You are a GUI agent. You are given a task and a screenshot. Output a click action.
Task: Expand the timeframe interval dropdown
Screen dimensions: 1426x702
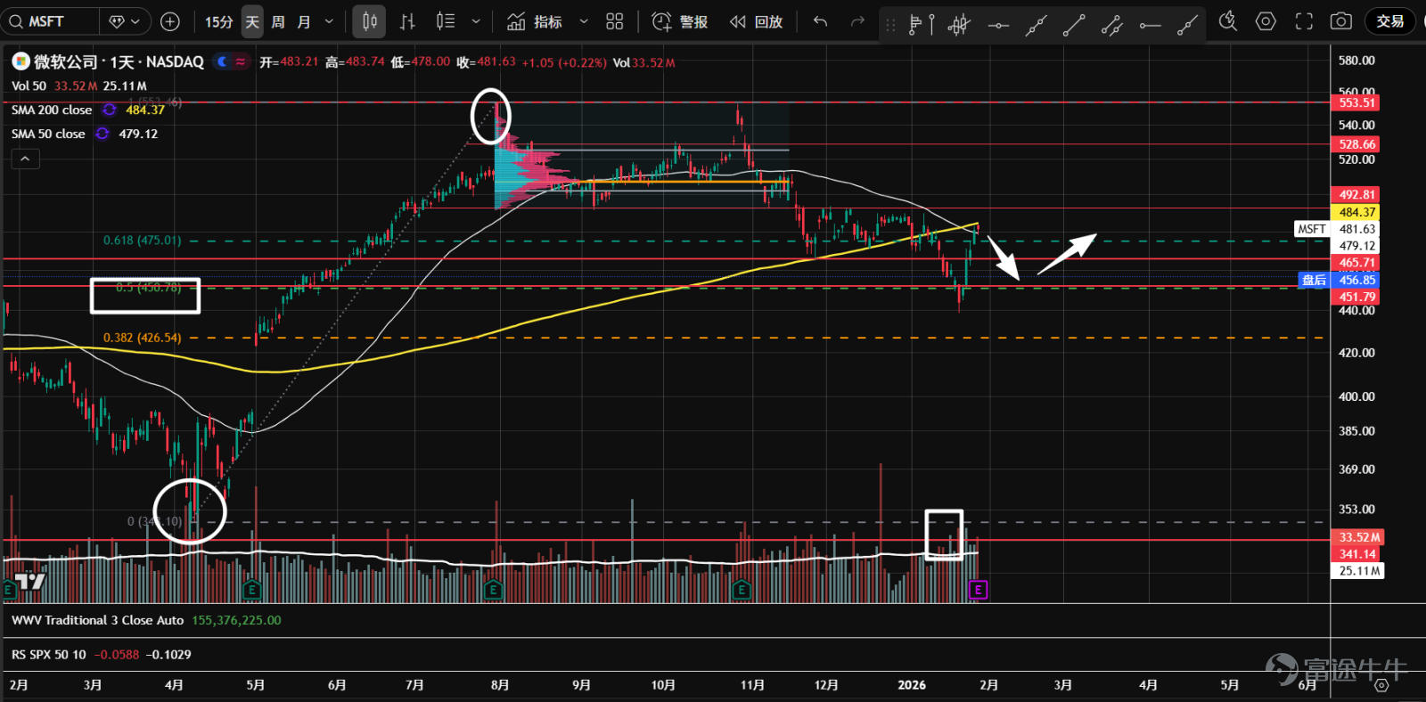[x=329, y=21]
